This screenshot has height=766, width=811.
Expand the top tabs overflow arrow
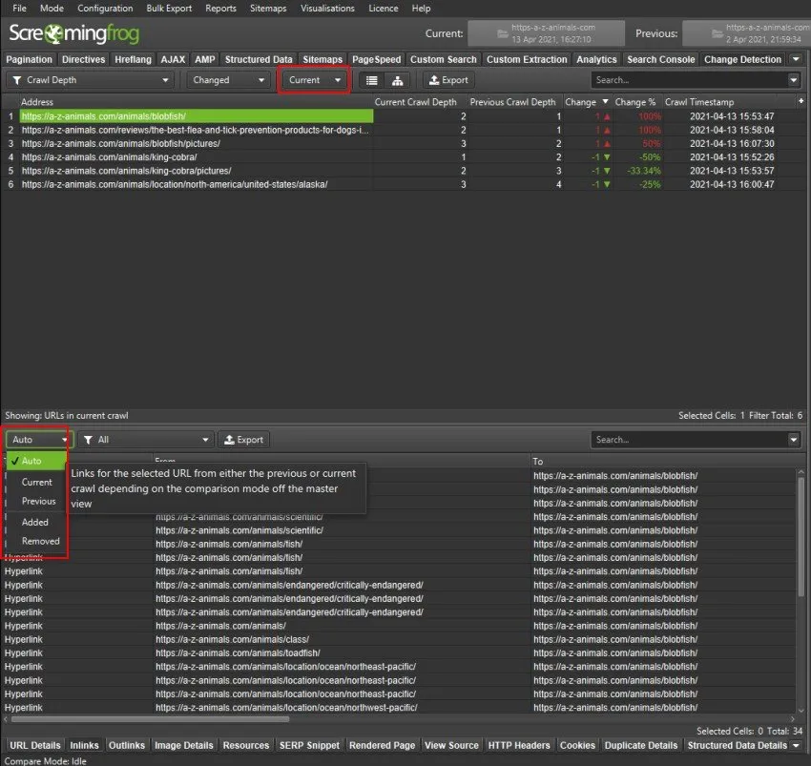(x=798, y=59)
